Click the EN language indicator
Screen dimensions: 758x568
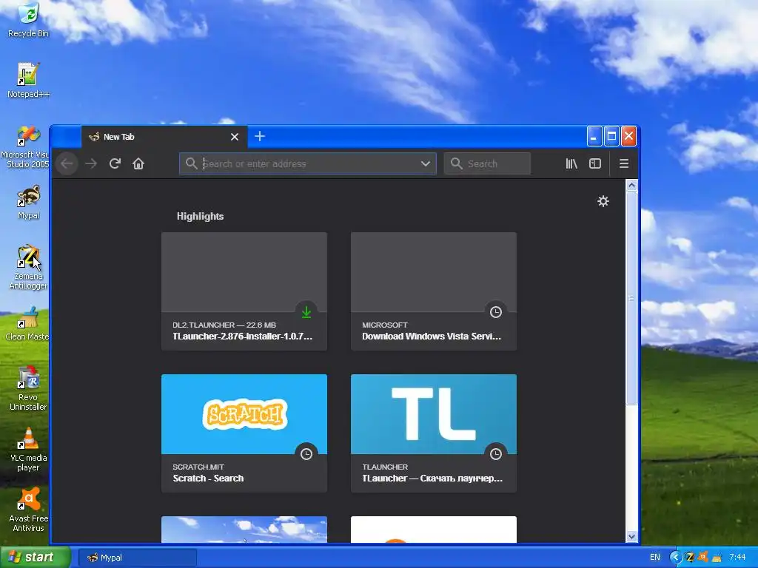click(655, 558)
